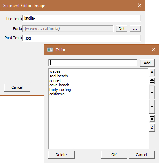The width and height of the screenshot is (159, 163).
Task: Click the new list entry text box
Action: tap(93, 63)
